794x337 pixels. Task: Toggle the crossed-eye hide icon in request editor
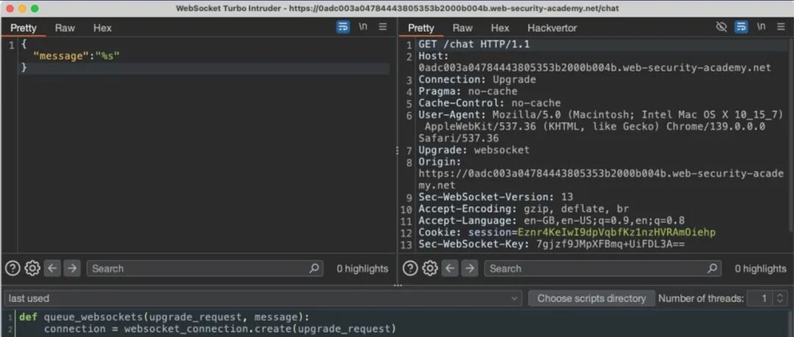(x=722, y=27)
